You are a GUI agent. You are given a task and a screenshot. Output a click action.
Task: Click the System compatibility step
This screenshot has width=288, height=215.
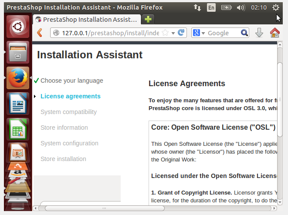[x=68, y=112]
